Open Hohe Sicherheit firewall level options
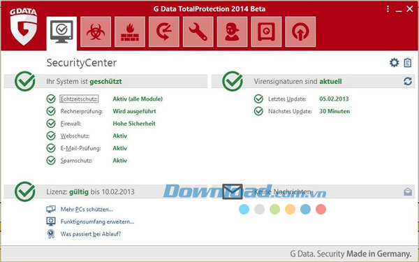 [x=134, y=124]
